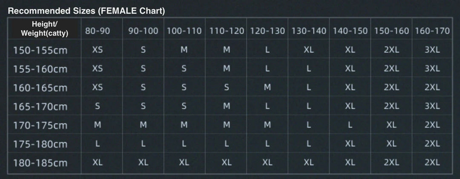Select the 110-120 weight column header
Screen dimensions: 460x179
[227, 31]
